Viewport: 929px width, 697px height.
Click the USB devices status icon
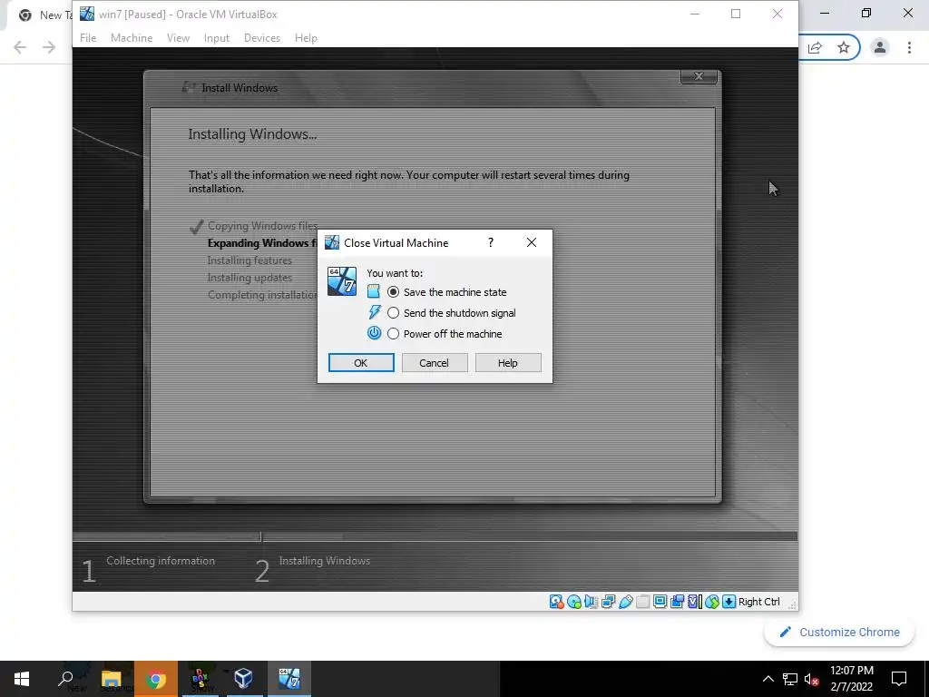(625, 602)
